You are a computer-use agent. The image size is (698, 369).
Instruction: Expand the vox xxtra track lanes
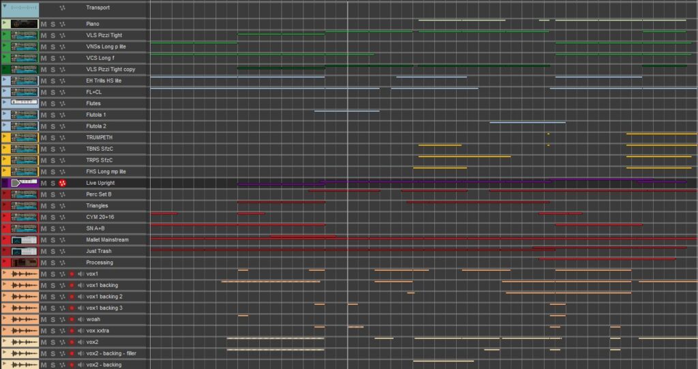coord(5,329)
